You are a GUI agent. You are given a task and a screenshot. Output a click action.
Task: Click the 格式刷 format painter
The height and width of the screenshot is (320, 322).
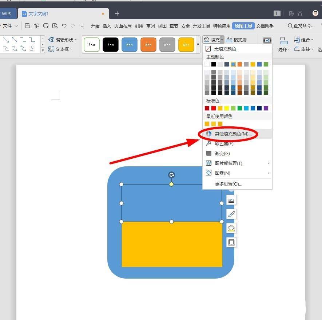point(236,40)
